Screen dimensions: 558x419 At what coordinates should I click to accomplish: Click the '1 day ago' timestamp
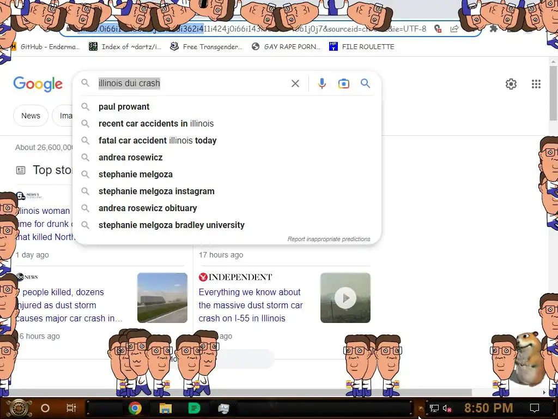coord(32,255)
